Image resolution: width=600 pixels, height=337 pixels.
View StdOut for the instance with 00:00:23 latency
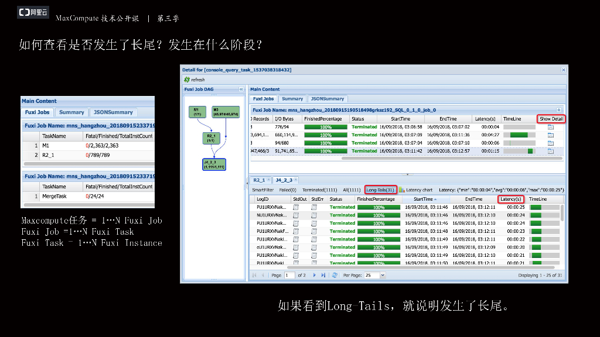click(296, 231)
